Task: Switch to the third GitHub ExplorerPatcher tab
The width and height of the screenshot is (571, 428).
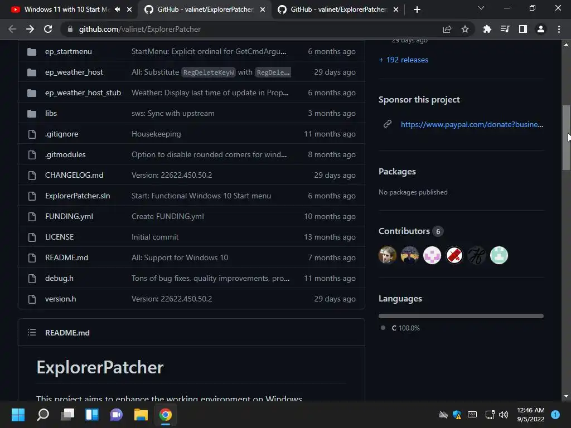Action: pos(338,9)
